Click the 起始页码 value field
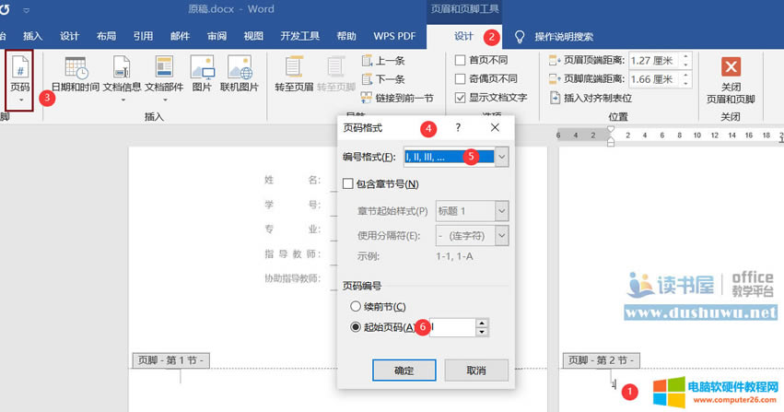Screen dimensions: 784x412 click(x=451, y=326)
